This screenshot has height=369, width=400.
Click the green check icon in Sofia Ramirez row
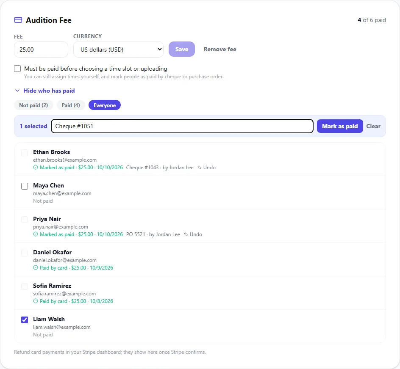click(x=36, y=301)
